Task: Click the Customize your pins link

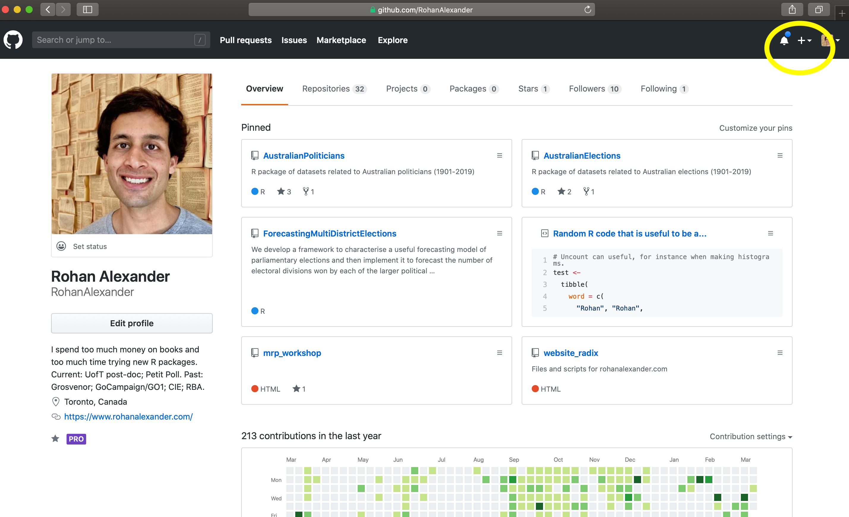Action: click(755, 128)
